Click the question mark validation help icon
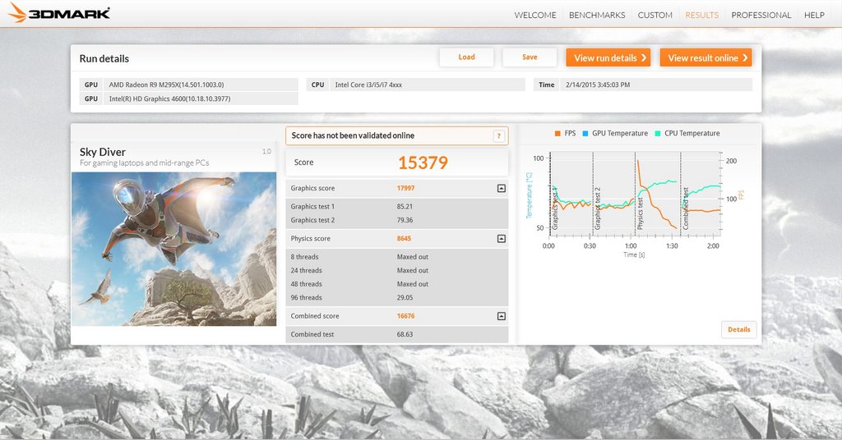This screenshot has width=842, height=440. [499, 136]
